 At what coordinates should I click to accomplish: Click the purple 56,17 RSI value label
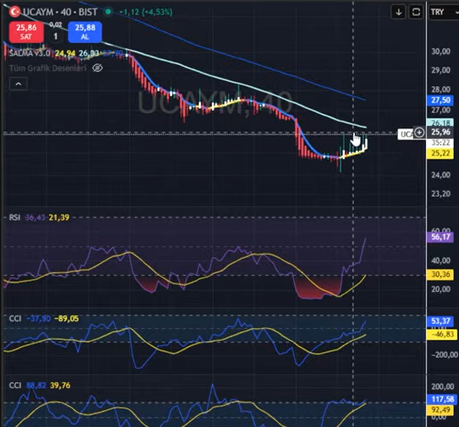point(440,237)
